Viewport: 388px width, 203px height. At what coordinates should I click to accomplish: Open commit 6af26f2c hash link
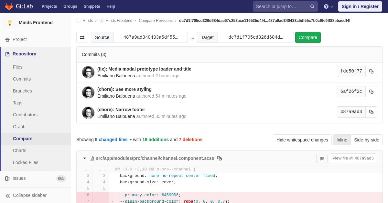[351, 92]
